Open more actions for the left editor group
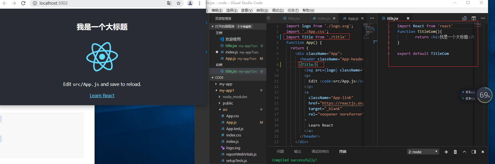495x164 pixels. tap(372, 18)
